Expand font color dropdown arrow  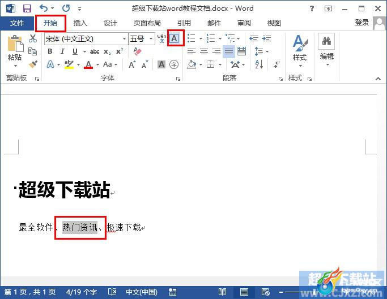click(97, 65)
